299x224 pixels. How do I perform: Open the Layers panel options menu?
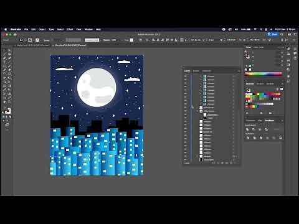tap(239, 71)
